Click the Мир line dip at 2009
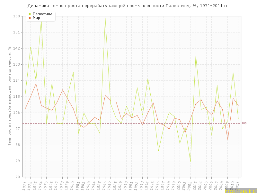Image resolution: width=257 pixels, height=193 pixels. [228, 139]
